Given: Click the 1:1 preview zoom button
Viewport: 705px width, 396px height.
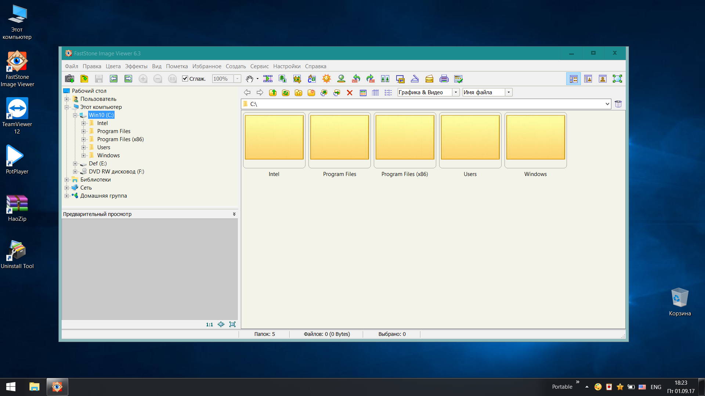Looking at the screenshot, I should [209, 324].
